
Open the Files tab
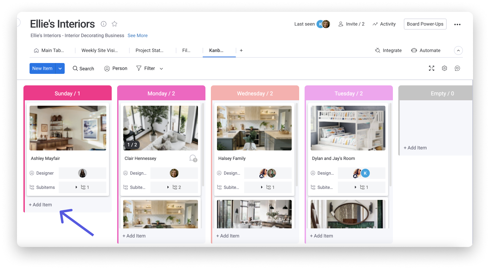pyautogui.click(x=186, y=50)
